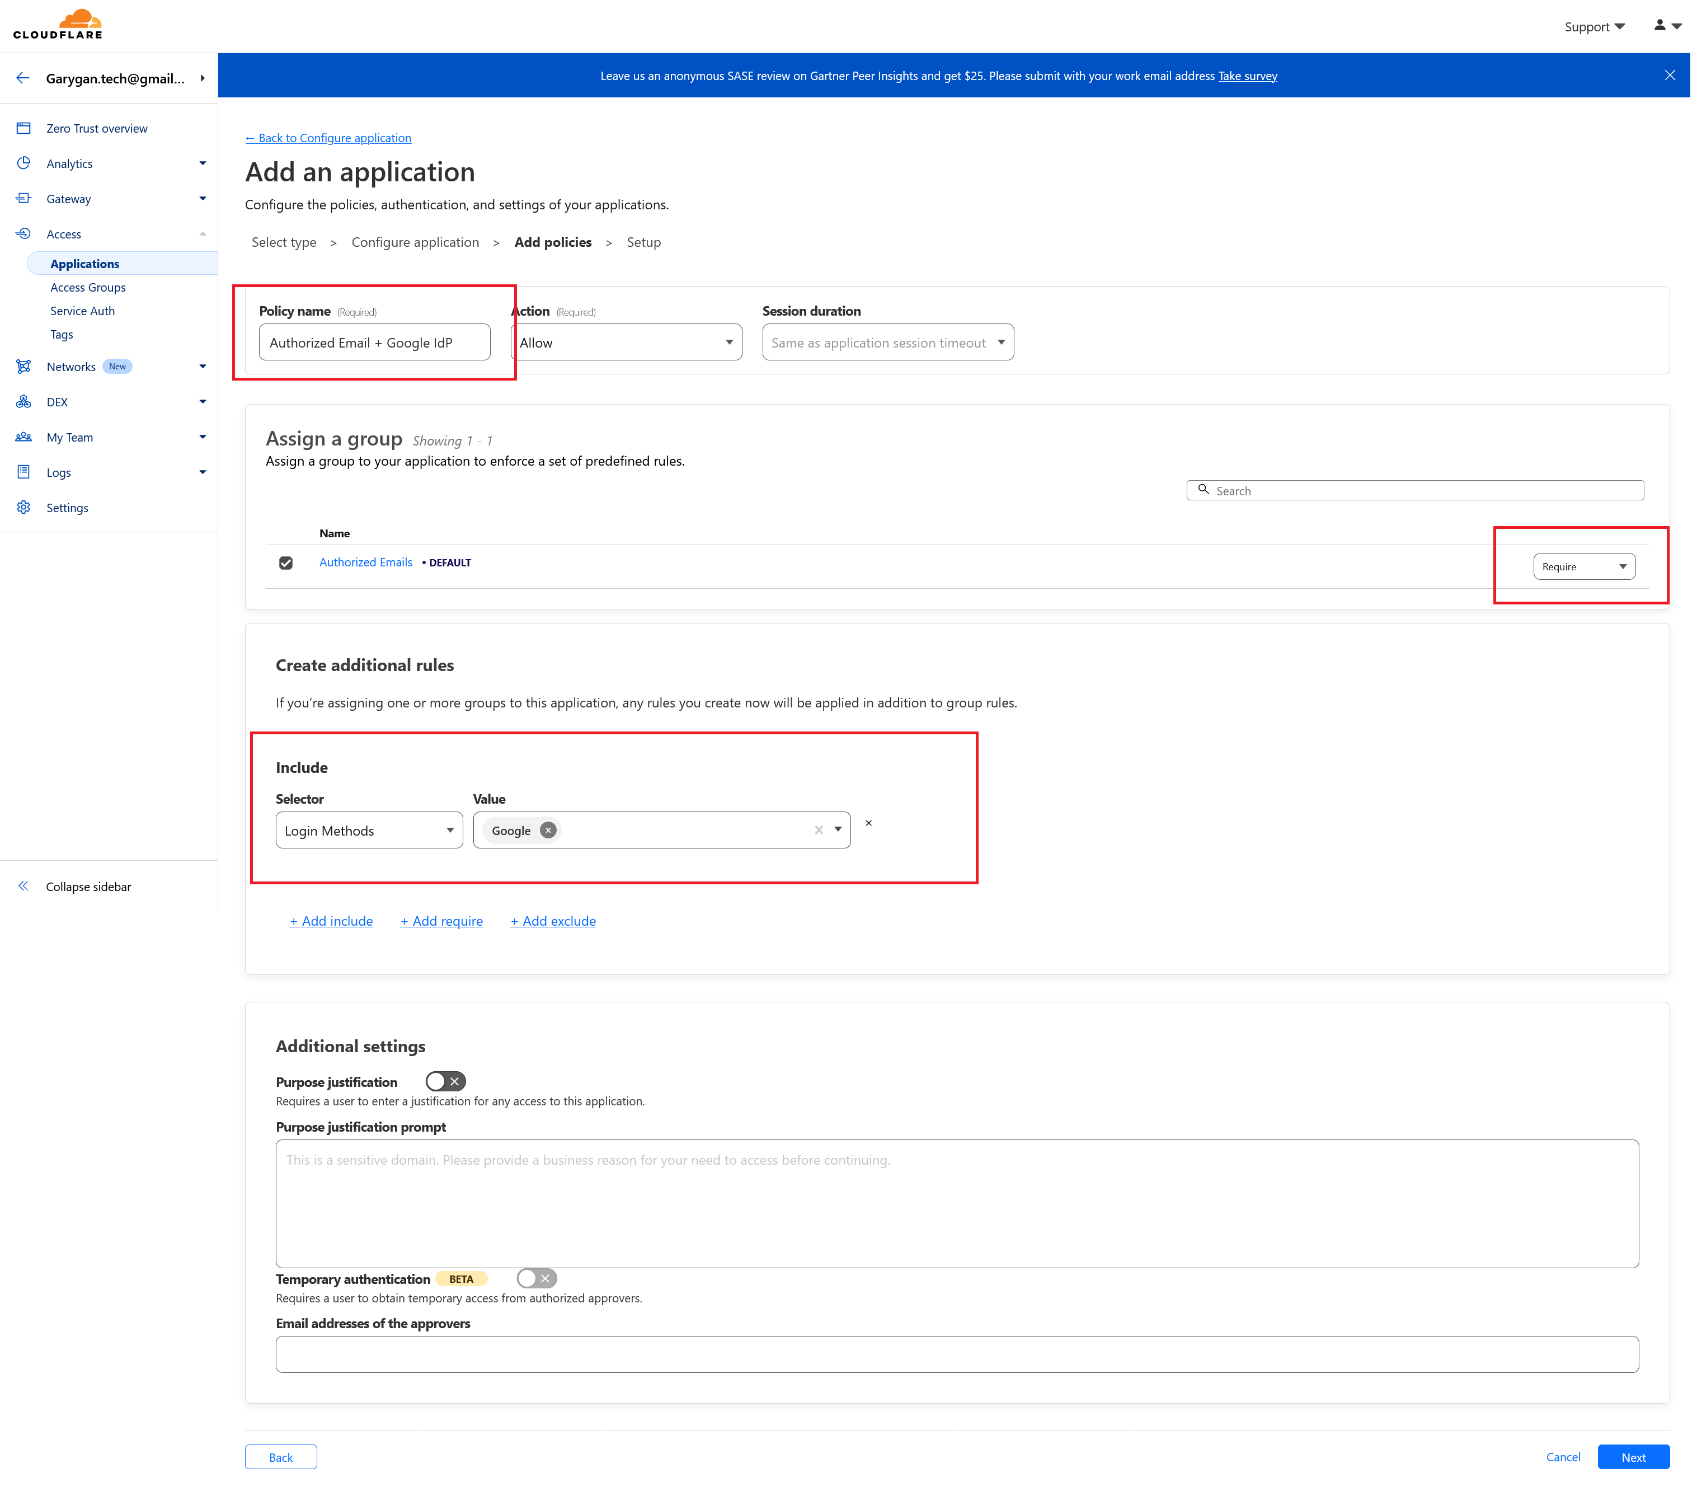Image resolution: width=1697 pixels, height=1496 pixels.
Task: Click the Access icon in sidebar
Action: 23,233
